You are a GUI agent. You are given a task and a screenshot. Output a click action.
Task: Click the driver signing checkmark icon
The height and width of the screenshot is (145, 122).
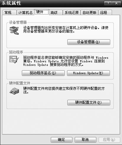click(14, 59)
